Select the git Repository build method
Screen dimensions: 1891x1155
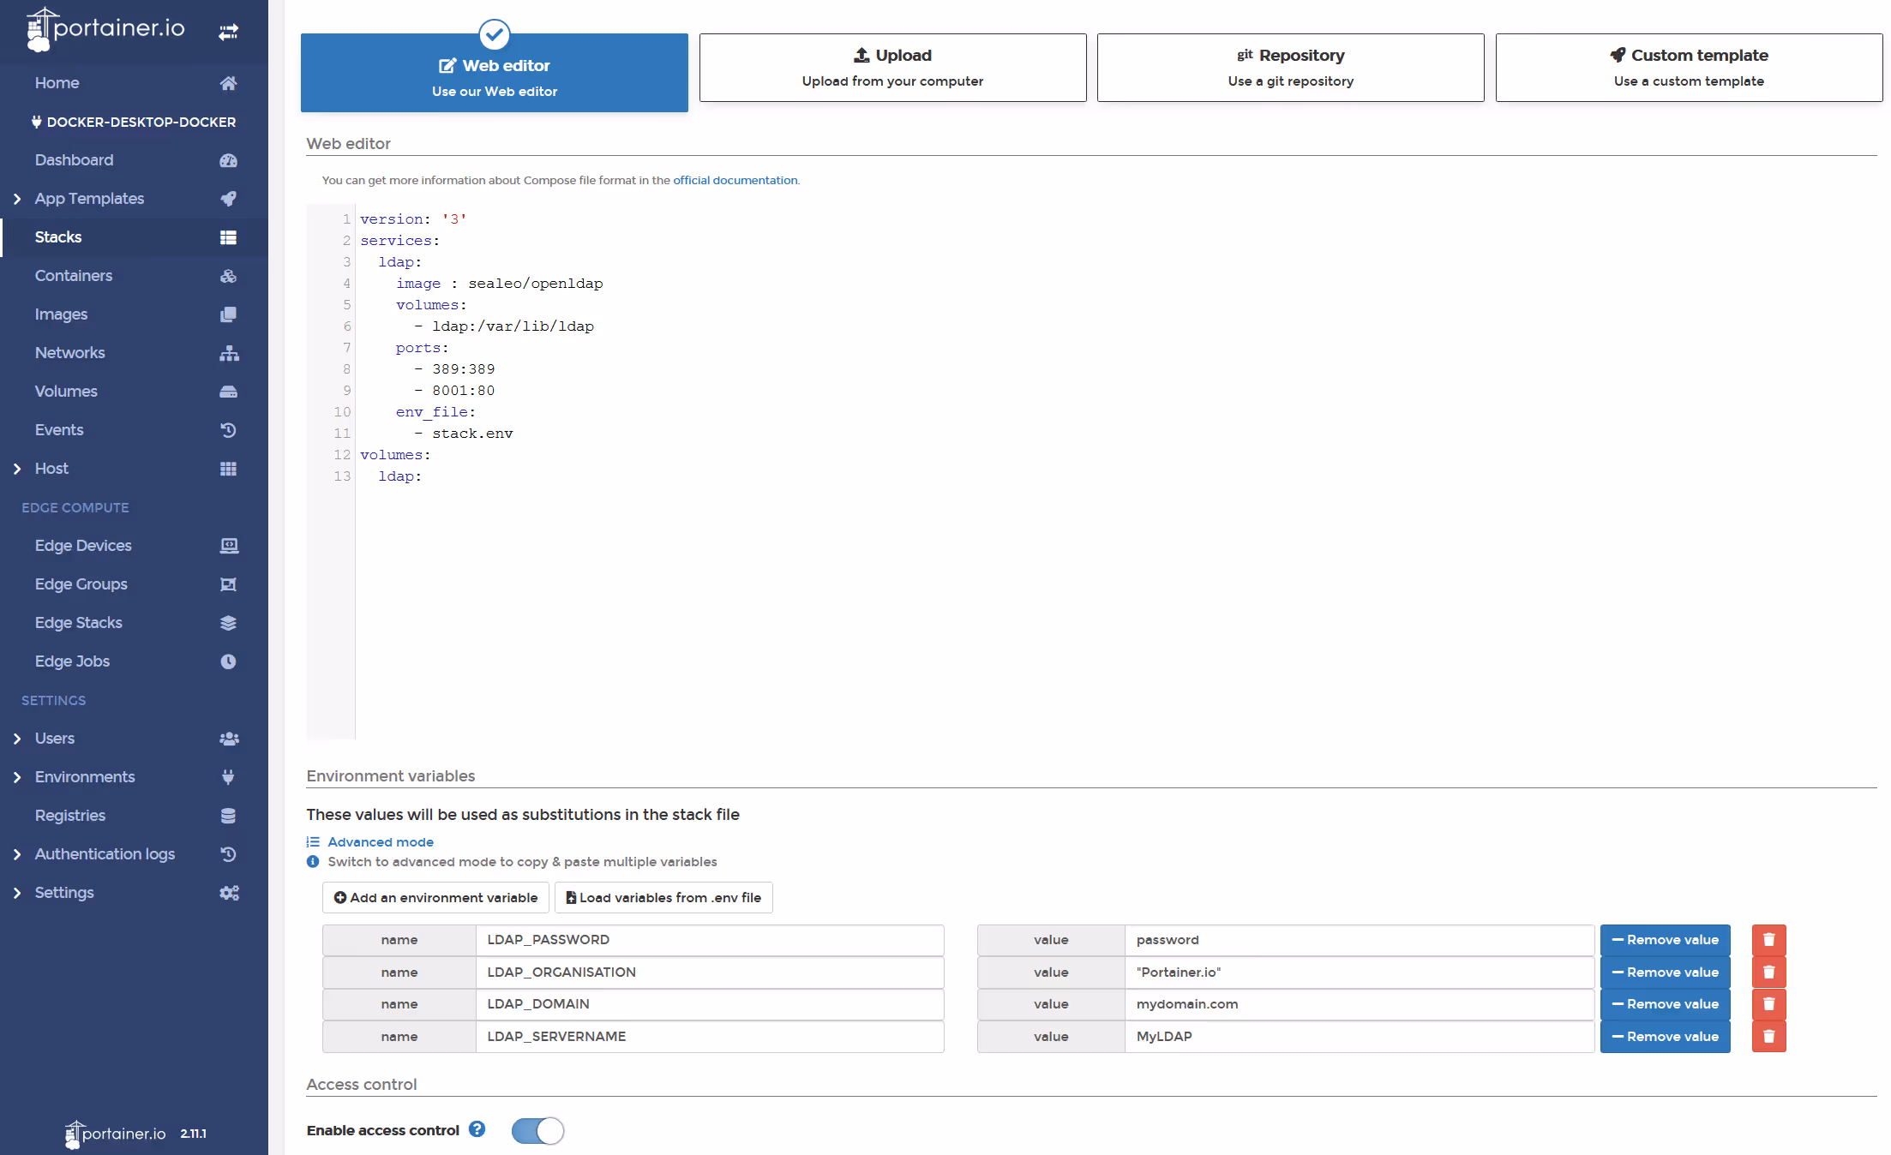point(1290,68)
